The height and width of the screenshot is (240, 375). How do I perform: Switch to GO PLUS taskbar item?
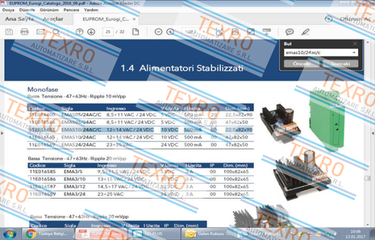click(x=153, y=234)
